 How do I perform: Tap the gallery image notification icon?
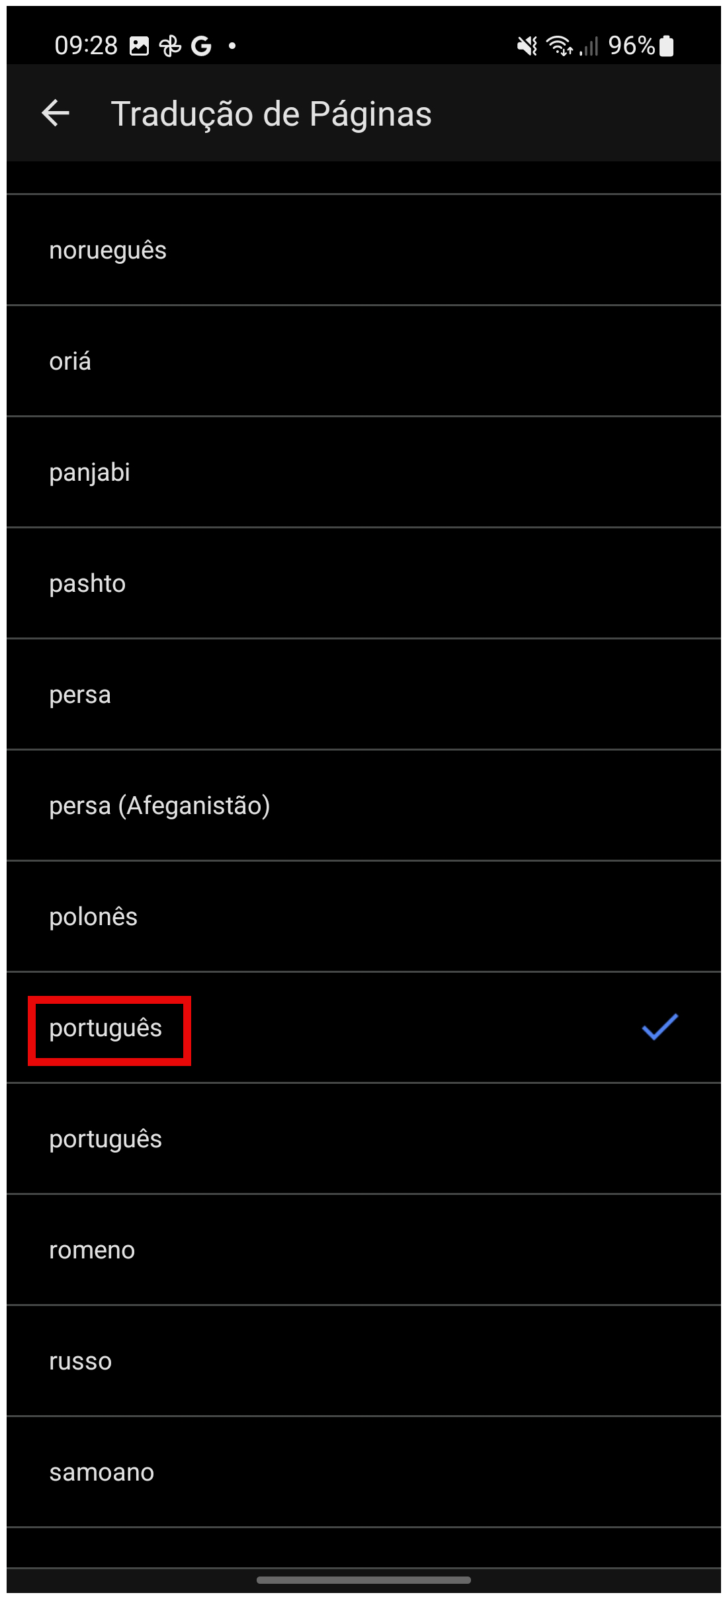click(139, 46)
